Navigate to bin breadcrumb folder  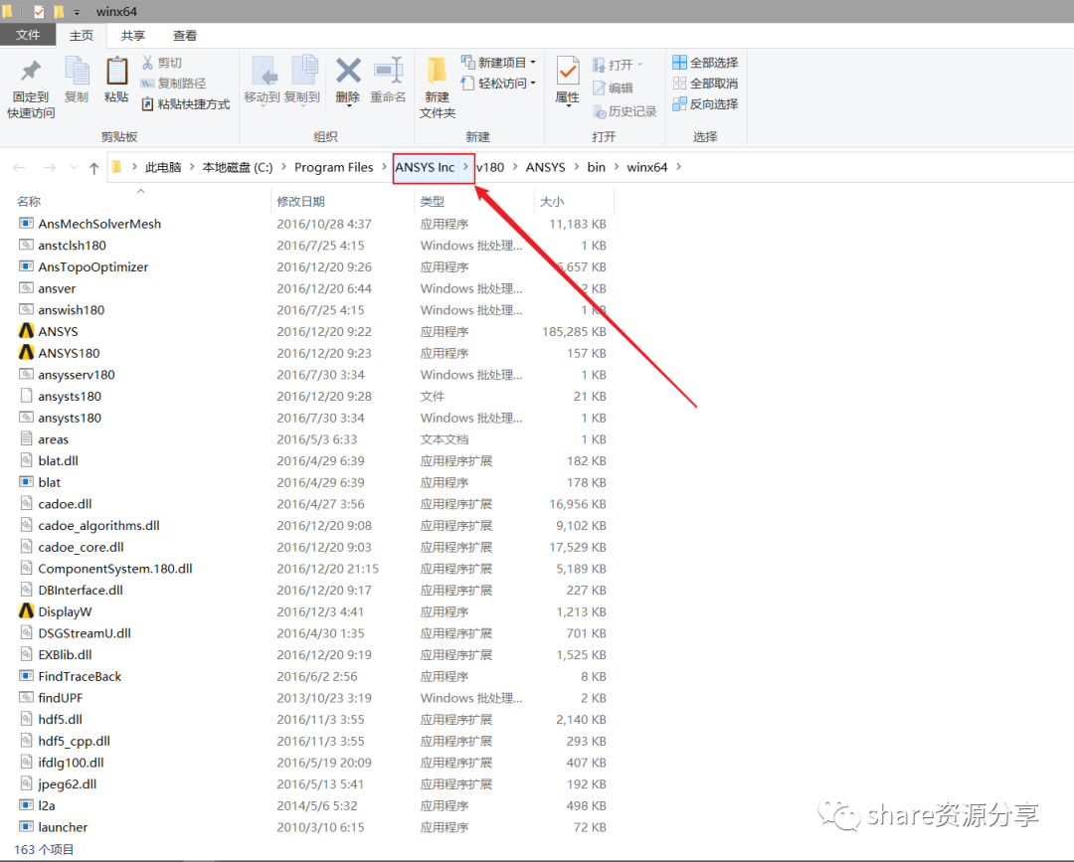tap(596, 167)
